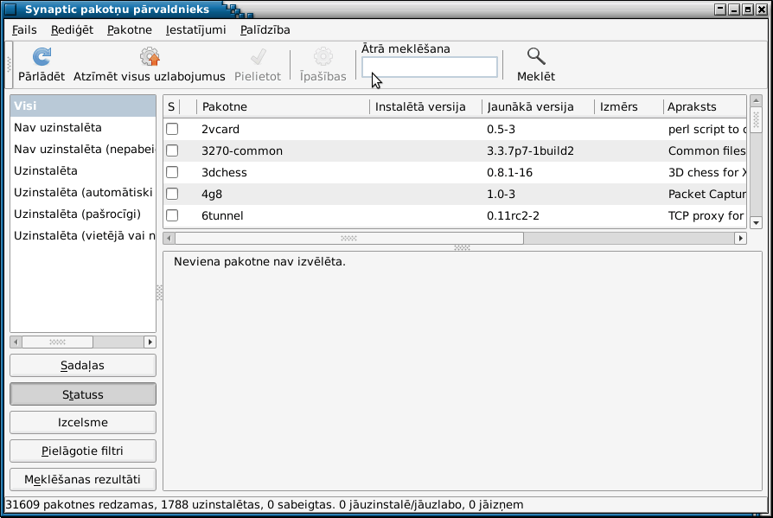Screen dimensions: 773x518
Task: Open the Fails menu
Action: tap(24, 29)
